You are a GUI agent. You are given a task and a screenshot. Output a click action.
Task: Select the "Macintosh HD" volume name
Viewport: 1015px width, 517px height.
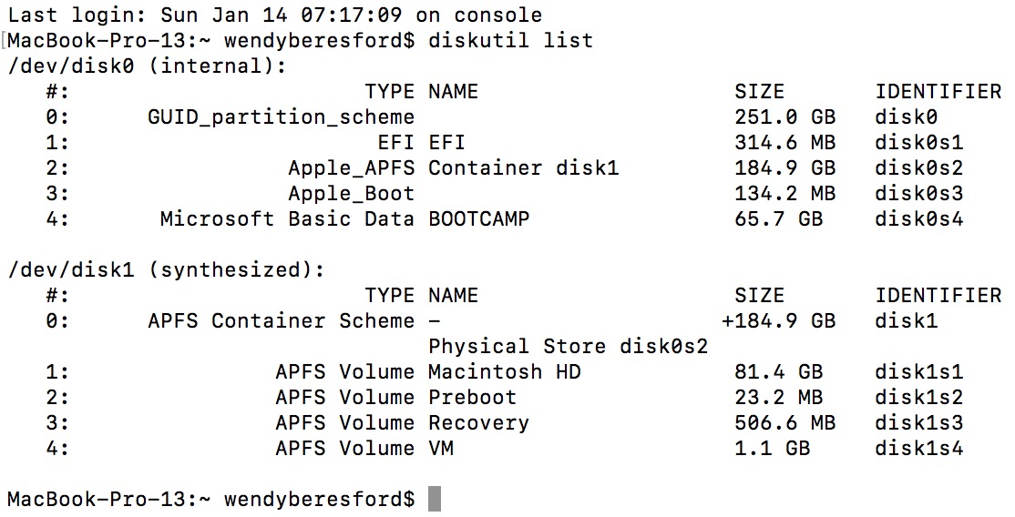pos(504,371)
